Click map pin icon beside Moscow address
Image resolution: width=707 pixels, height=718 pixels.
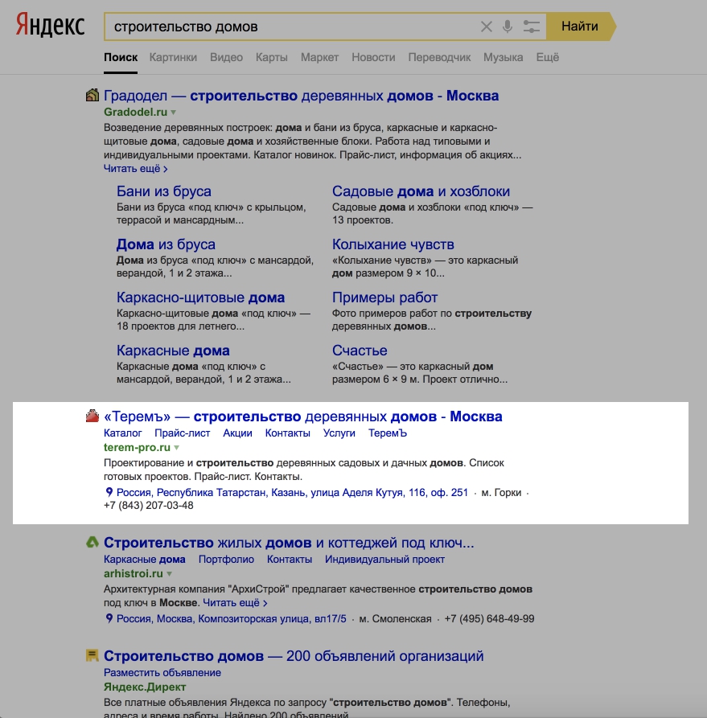pyautogui.click(x=109, y=618)
